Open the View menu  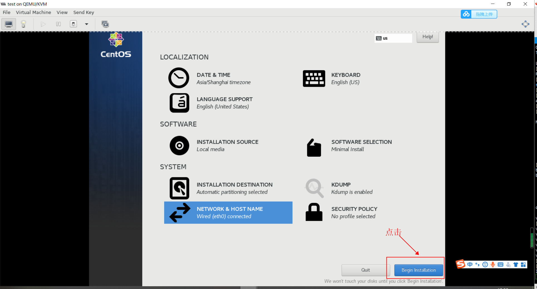(x=62, y=12)
